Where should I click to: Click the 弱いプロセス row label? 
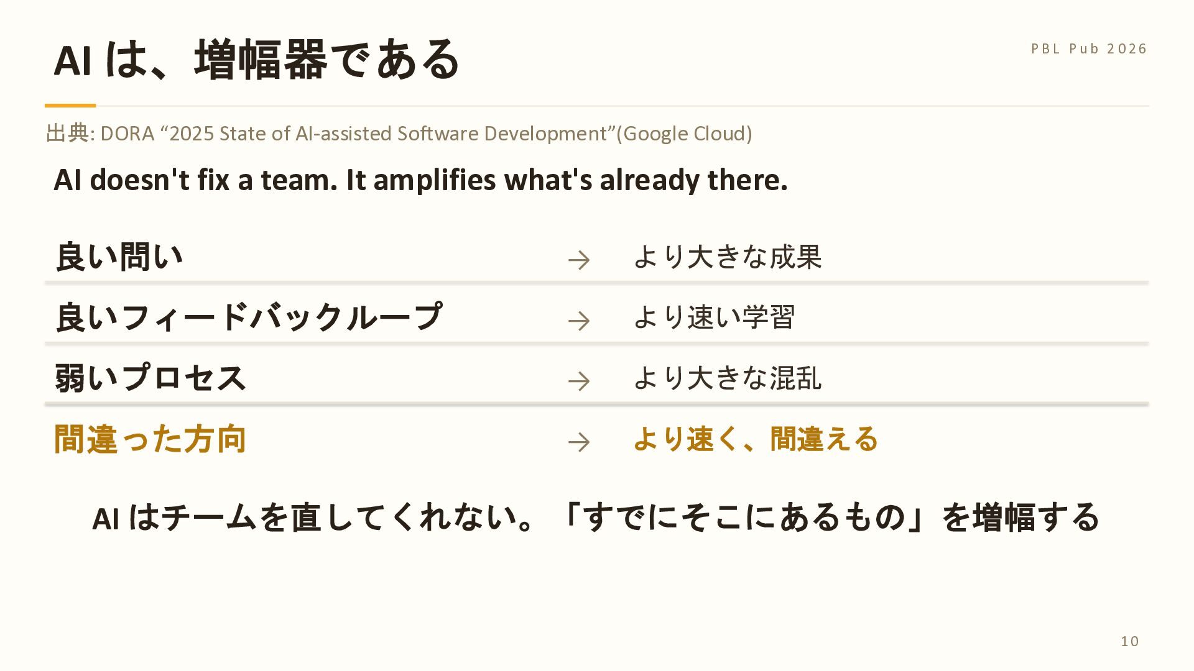click(150, 378)
